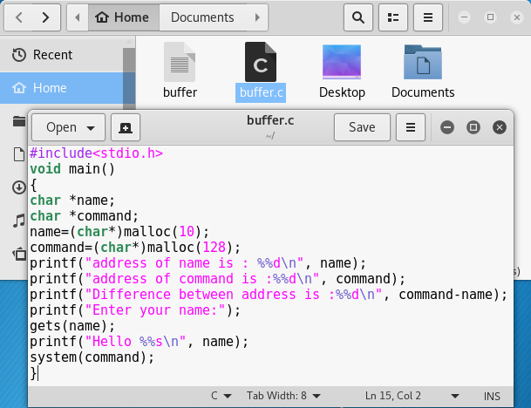Go back in Files window

[19, 17]
